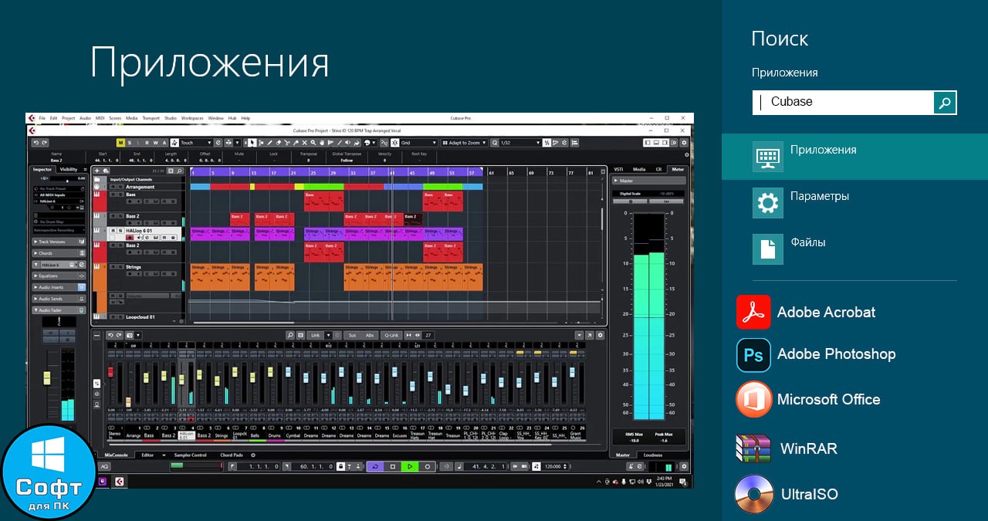Expand the Track Versions inspector section

(59, 242)
